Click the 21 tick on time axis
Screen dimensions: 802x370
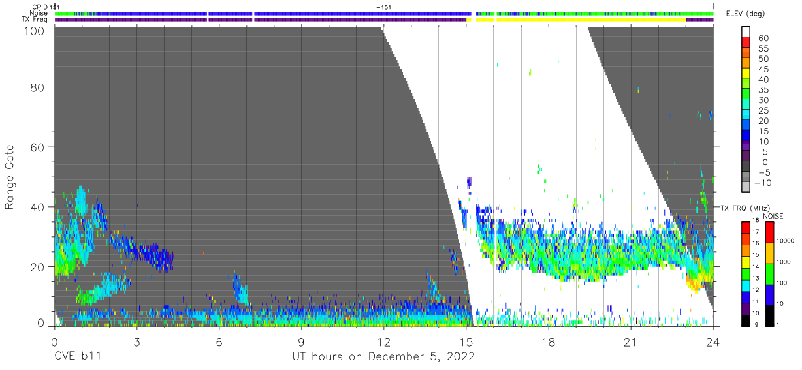(630, 341)
